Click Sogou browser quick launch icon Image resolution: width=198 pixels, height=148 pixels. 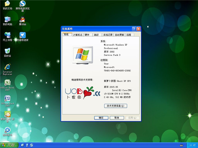[32, 145]
